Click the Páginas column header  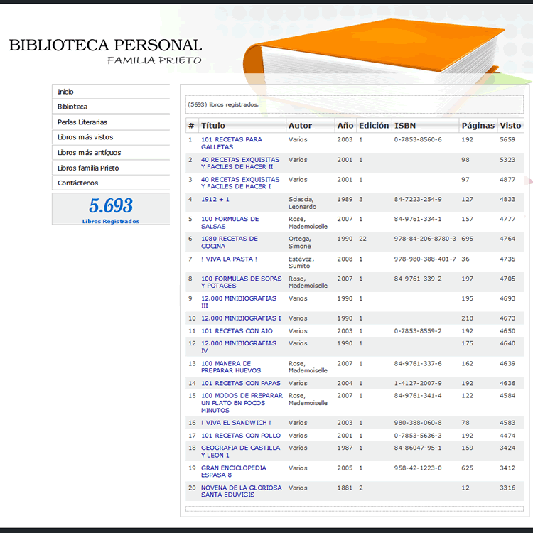pos(478,126)
